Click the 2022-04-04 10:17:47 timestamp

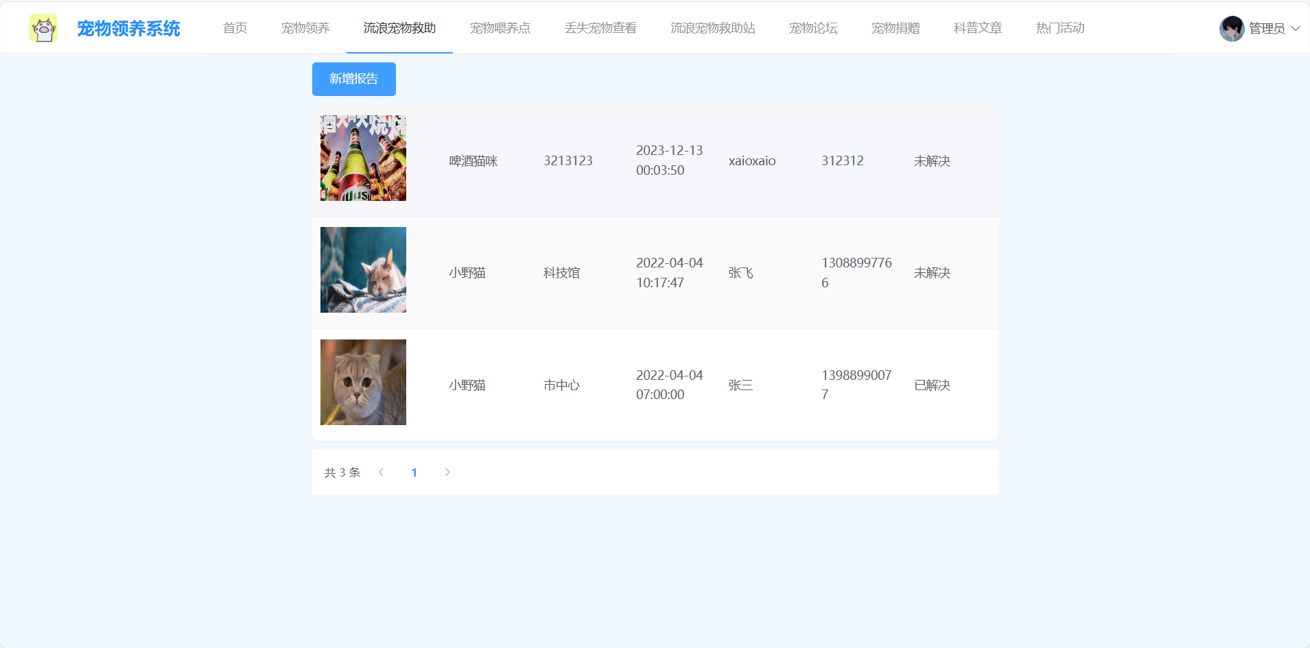point(669,273)
